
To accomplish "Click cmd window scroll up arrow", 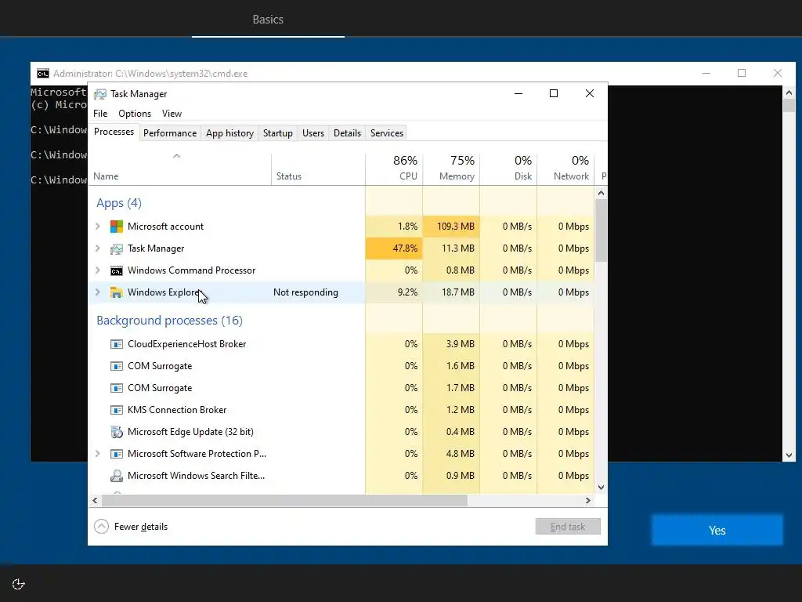I will coord(789,92).
